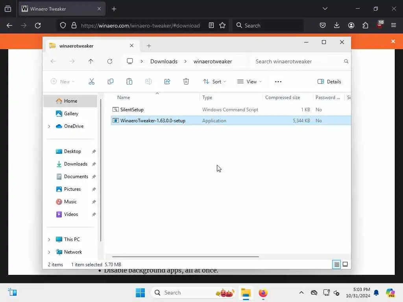This screenshot has width=403, height=302.
Task: Click the search magnifier in Explorer search box
Action: 346,61
